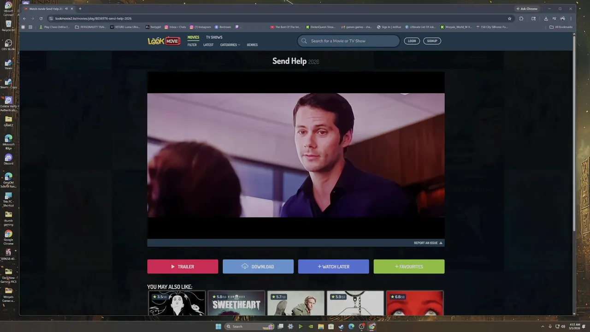The image size is (590, 332).
Task: Open the GAMEZ desktop folder
Action: tap(8, 121)
